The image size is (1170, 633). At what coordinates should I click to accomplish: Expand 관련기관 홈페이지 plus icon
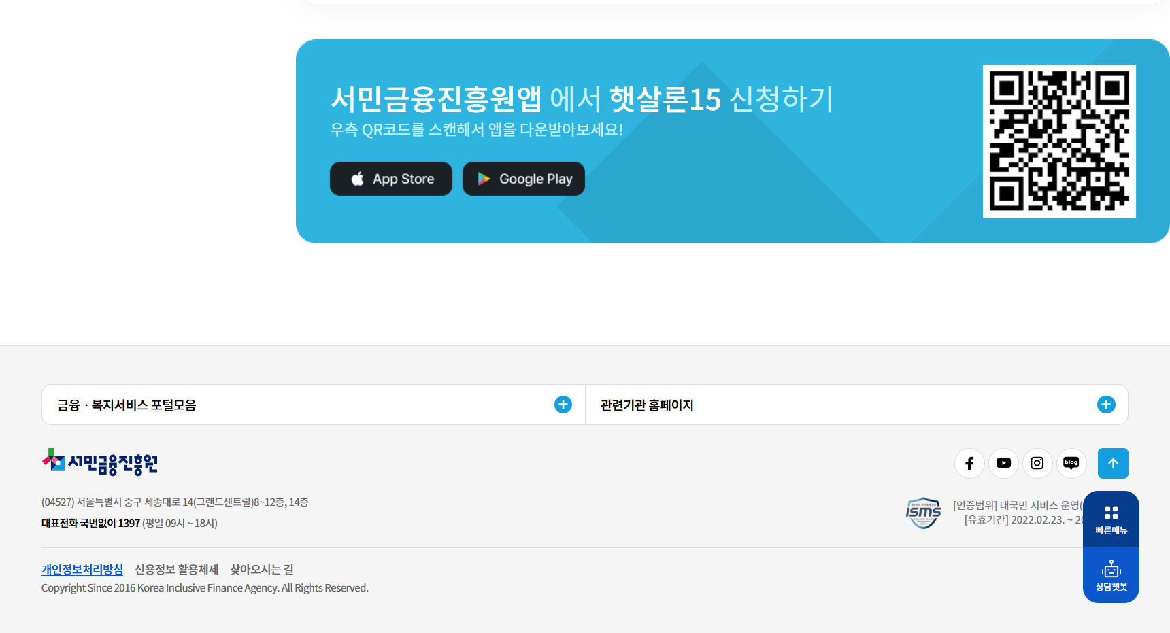tap(1106, 405)
